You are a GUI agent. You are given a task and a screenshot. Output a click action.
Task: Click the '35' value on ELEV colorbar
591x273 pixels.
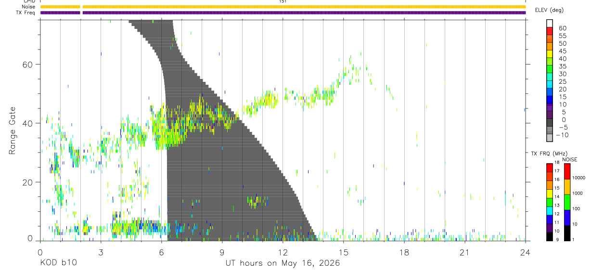point(563,66)
